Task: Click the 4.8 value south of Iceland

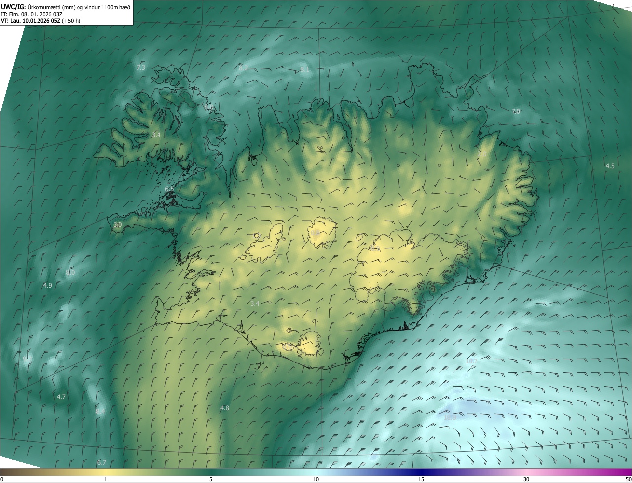Action: 225,408
